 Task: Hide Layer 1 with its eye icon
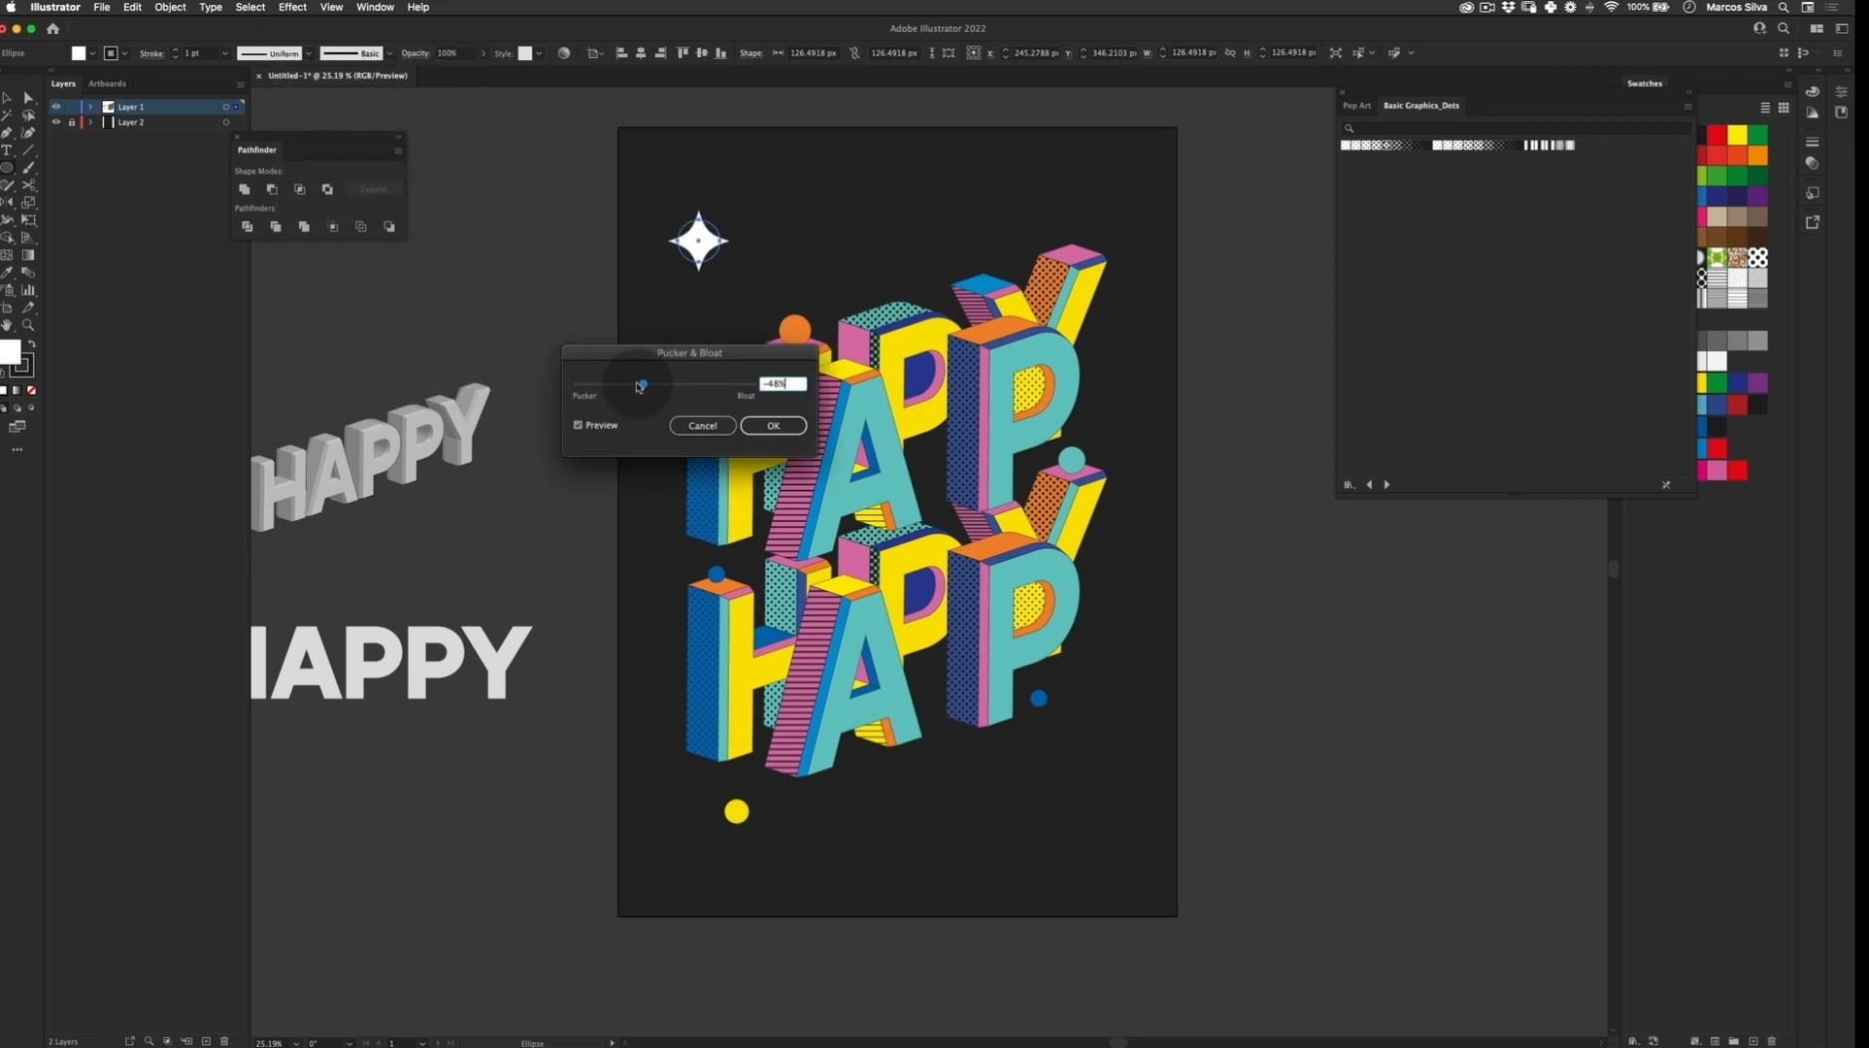coord(55,107)
